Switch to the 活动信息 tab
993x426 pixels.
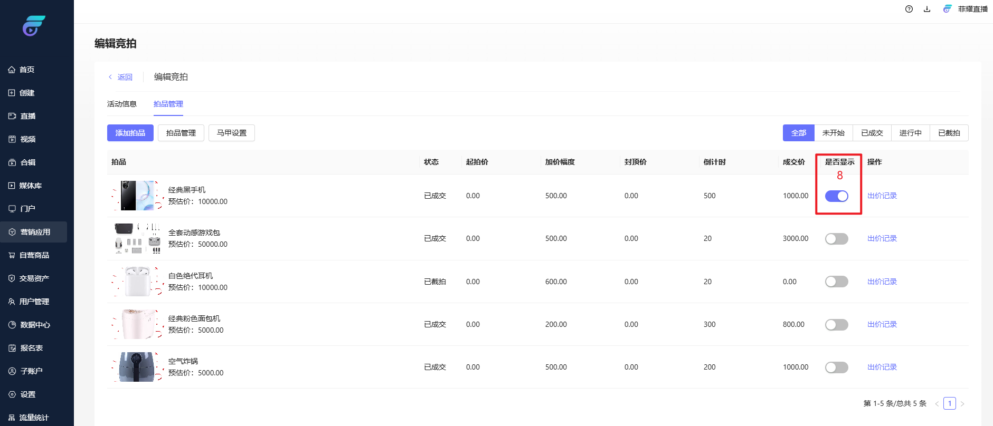pyautogui.click(x=122, y=104)
